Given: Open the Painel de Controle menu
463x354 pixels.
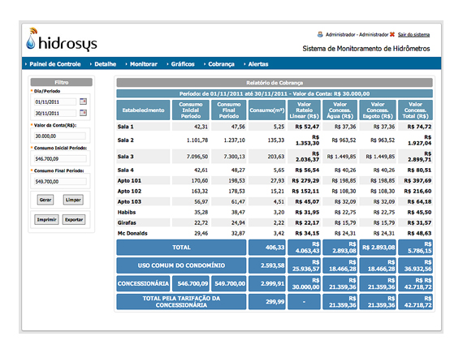Looking at the screenshot, I should pos(55,64).
